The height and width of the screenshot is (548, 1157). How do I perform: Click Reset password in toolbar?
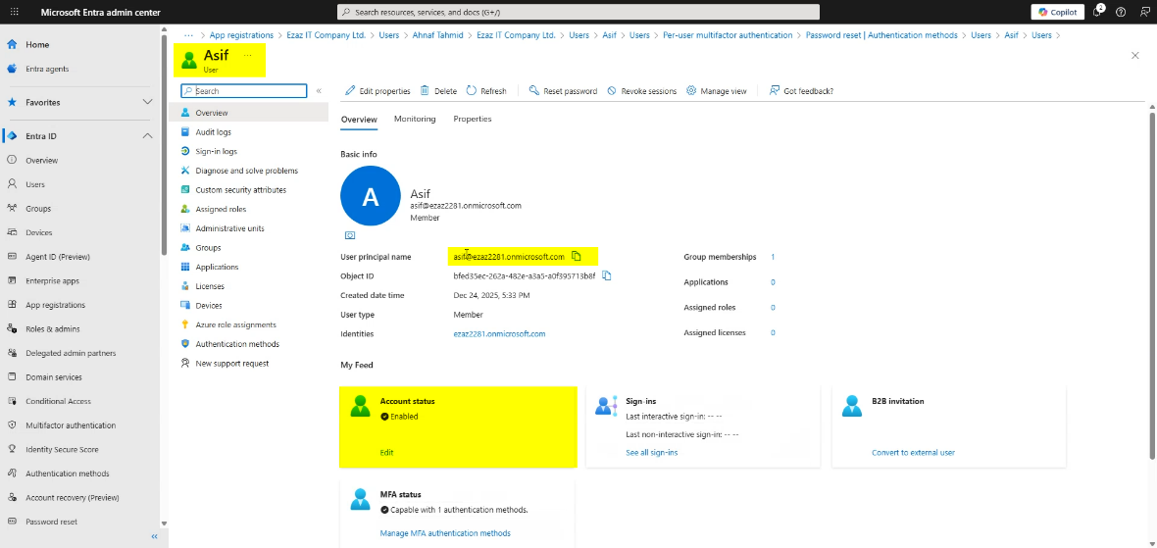click(563, 91)
